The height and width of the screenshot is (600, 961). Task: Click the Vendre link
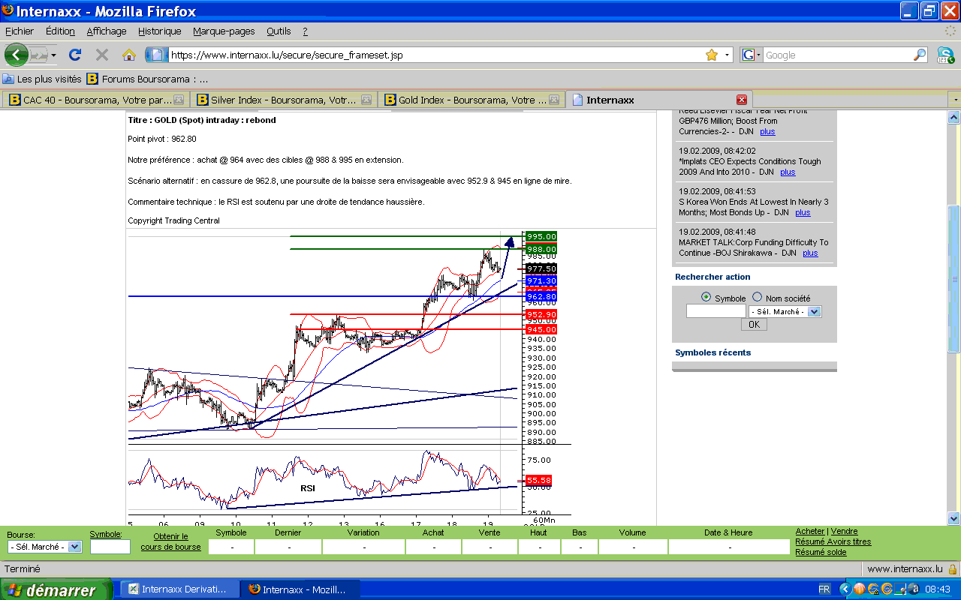(845, 531)
